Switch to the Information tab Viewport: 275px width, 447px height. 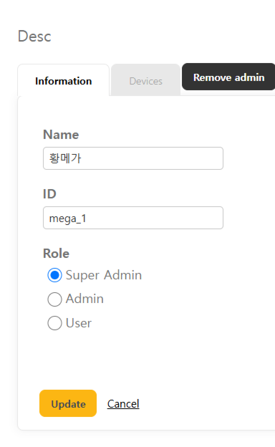tap(63, 81)
